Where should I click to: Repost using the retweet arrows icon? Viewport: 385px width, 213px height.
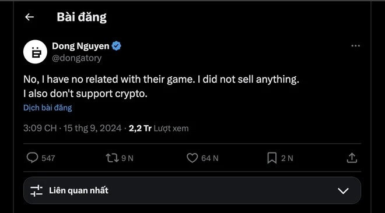(x=112, y=158)
